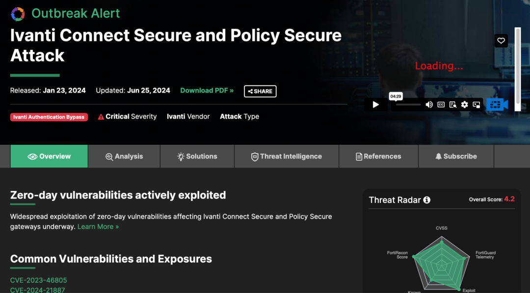Screen dimensions: 530x293
Task: Click the Overall Score 4.2 value
Action: point(509,199)
